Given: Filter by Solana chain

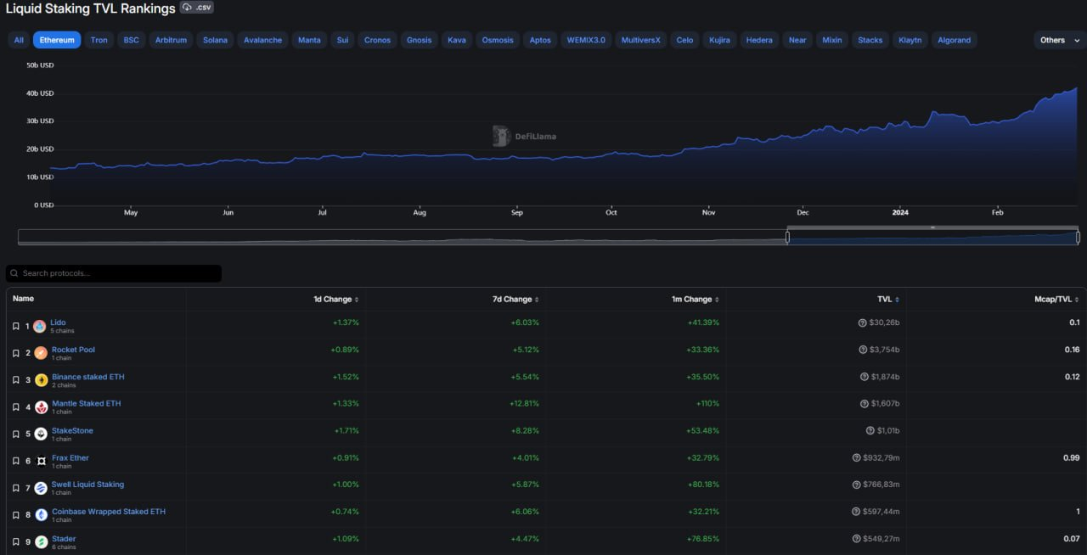Looking at the screenshot, I should tap(215, 40).
